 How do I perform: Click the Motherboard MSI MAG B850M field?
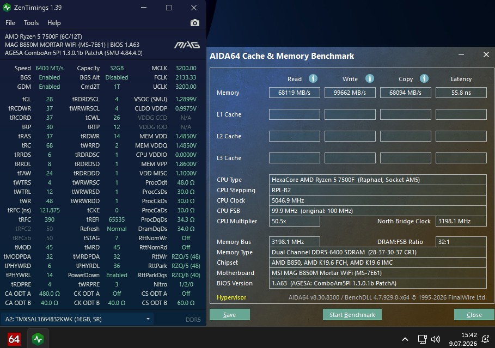pos(377,273)
